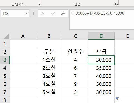Select the 4호실 cell
Screen dimensions: 134x103
coord(49,84)
